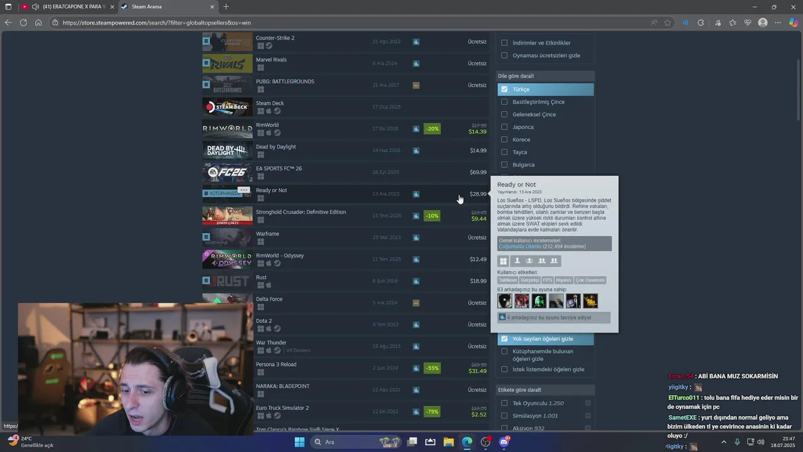Enable İndirimler ve Etkinlikler filter
803x452 pixels.
(x=504, y=43)
